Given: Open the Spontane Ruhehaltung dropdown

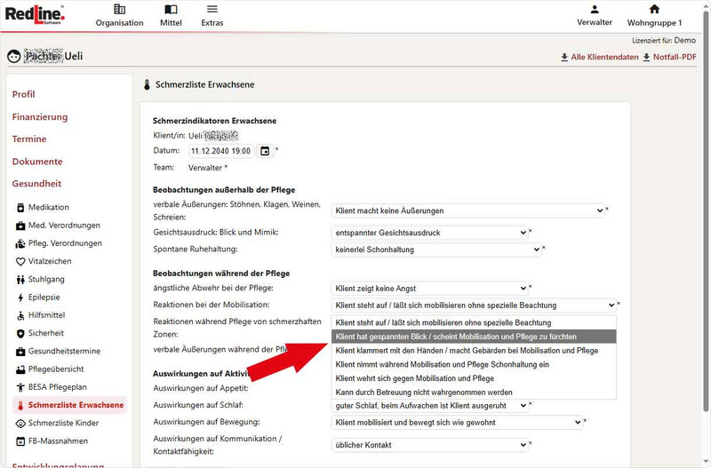Looking at the screenshot, I should (436, 250).
